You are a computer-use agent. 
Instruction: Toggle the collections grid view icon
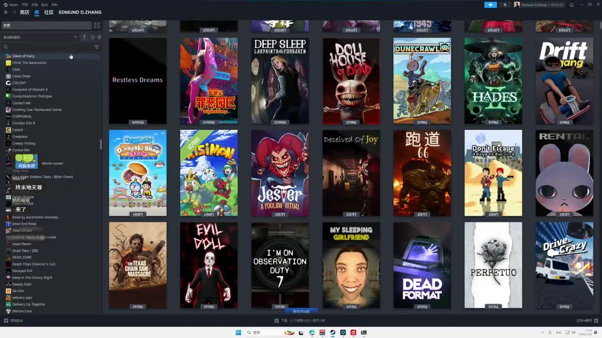pos(97,25)
